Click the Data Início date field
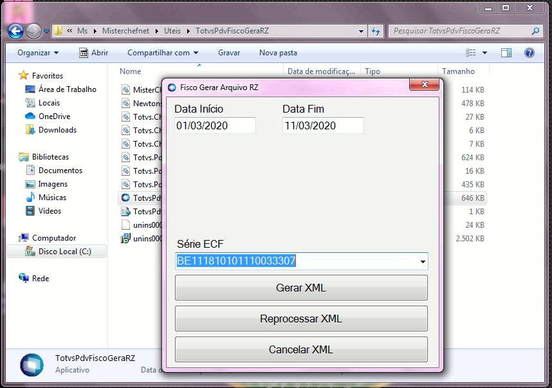The height and width of the screenshot is (388, 552). [x=215, y=125]
